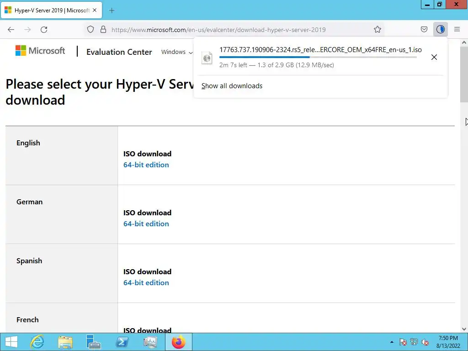468x351 pixels.
Task: Launch PowerShell from the taskbar
Action: [122, 342]
